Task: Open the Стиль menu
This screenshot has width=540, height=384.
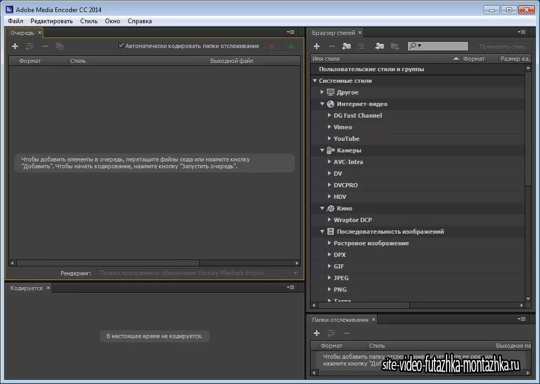Action: (89, 21)
